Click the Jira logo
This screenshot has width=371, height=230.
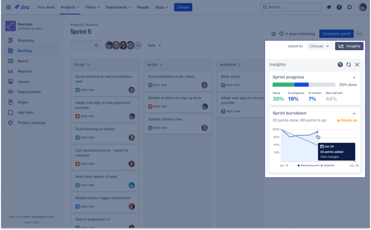pos(22,7)
